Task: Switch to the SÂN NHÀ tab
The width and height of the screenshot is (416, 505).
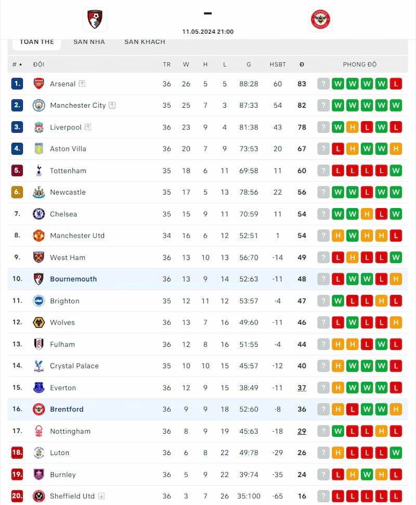Action: [89, 42]
